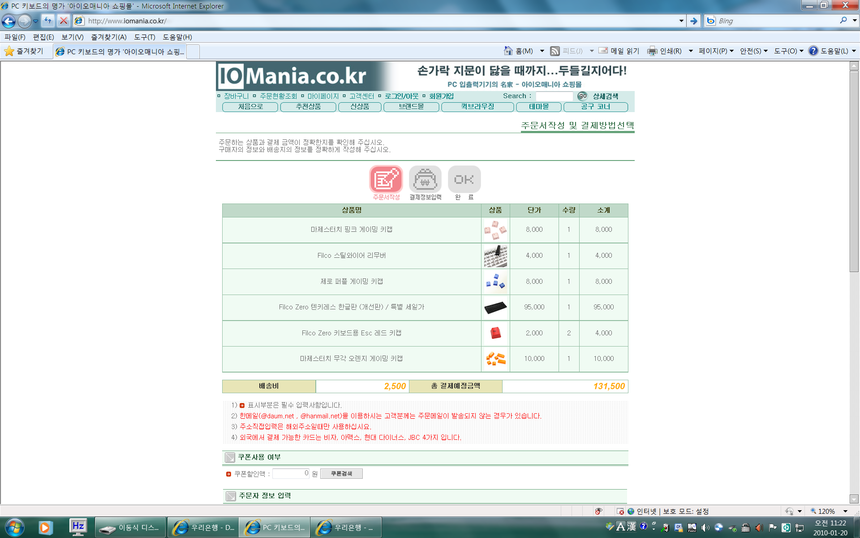Click the Refresh page icon

pos(48,21)
